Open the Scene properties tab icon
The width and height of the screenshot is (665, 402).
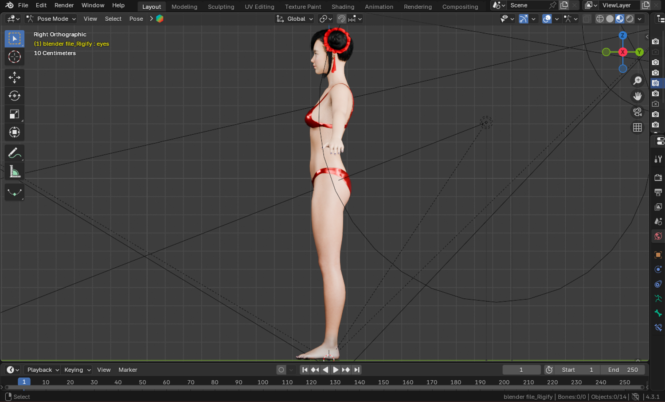pos(658,222)
